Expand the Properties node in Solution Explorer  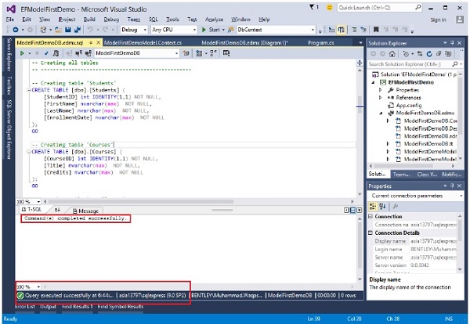[380, 89]
